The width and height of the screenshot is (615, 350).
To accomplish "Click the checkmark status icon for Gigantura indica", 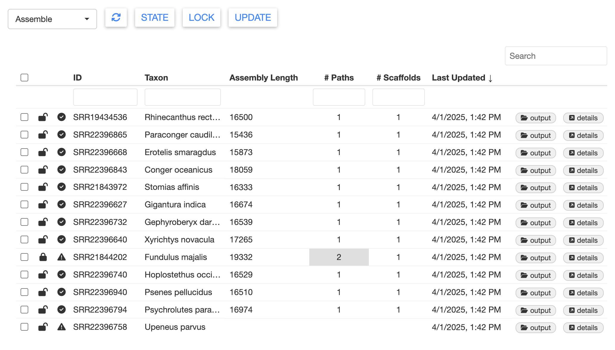I will (61, 204).
